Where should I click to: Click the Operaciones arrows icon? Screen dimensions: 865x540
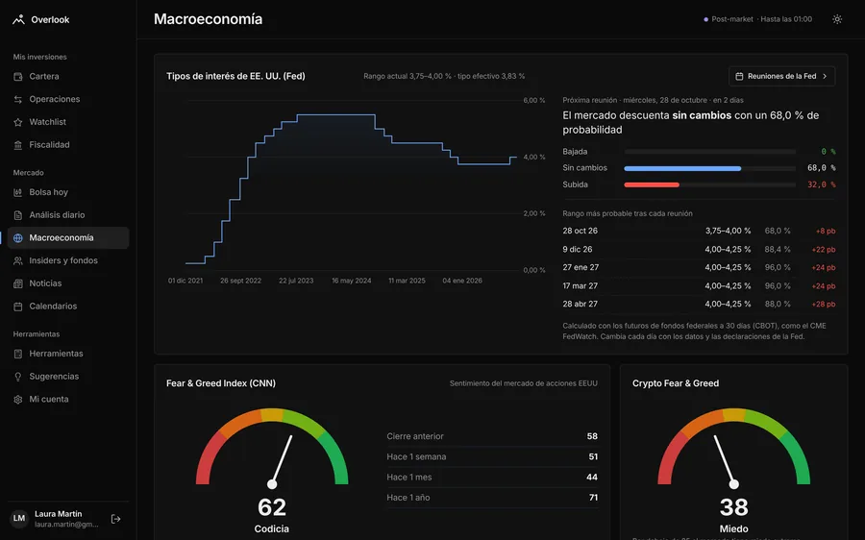tap(18, 99)
